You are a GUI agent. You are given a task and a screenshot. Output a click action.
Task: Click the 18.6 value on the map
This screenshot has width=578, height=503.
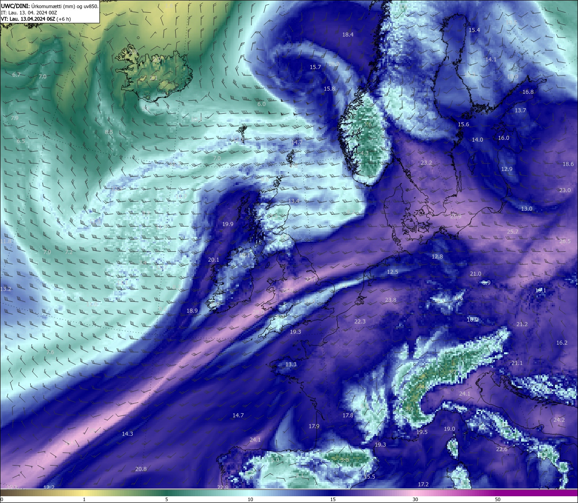[x=568, y=164]
